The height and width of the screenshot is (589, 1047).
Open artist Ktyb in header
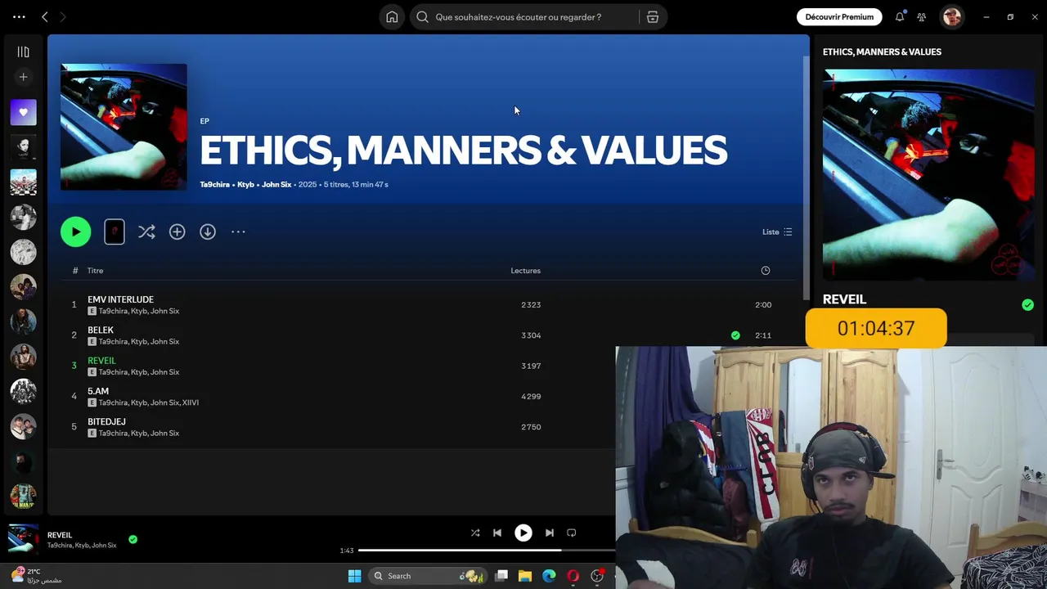click(245, 185)
